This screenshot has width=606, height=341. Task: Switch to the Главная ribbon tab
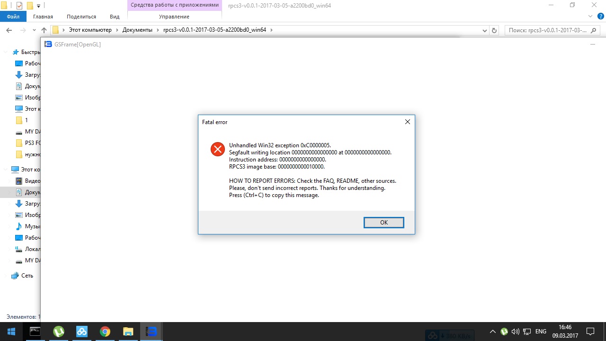(x=43, y=17)
